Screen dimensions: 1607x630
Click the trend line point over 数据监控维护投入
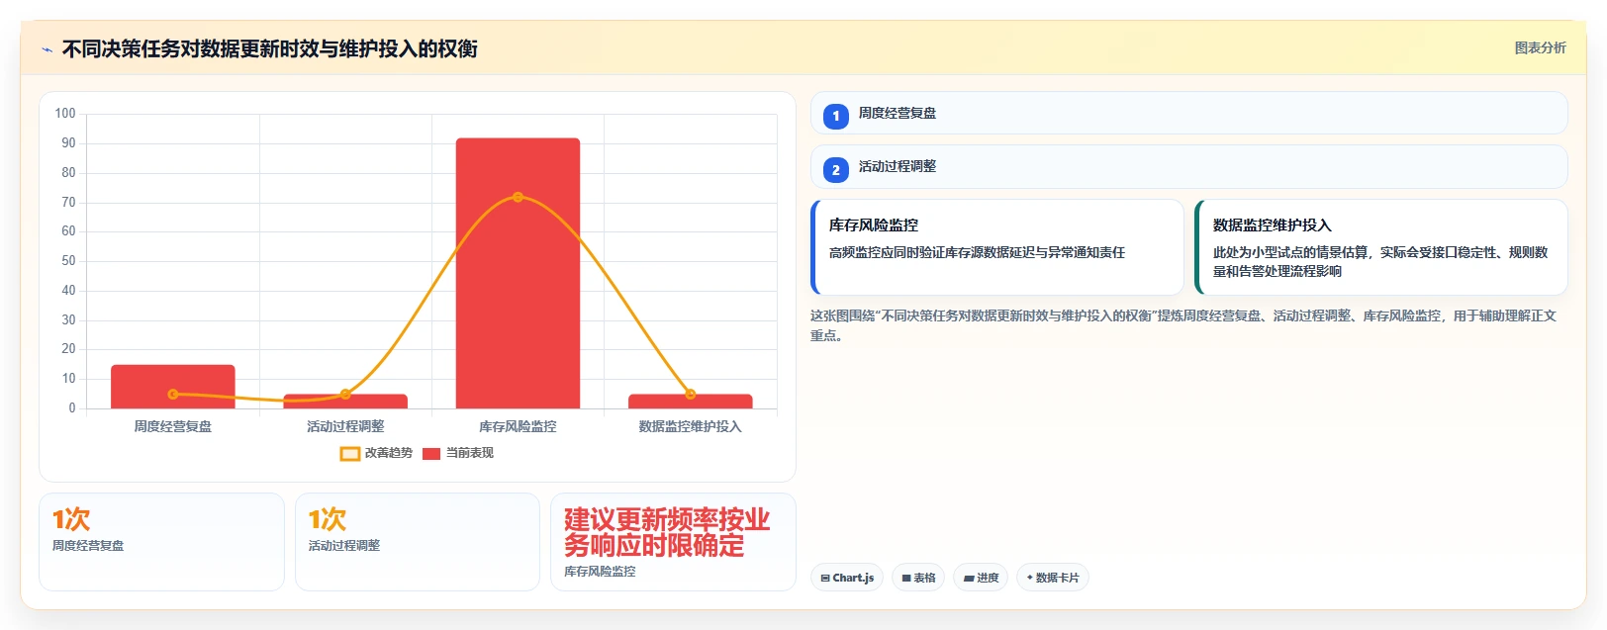point(691,395)
